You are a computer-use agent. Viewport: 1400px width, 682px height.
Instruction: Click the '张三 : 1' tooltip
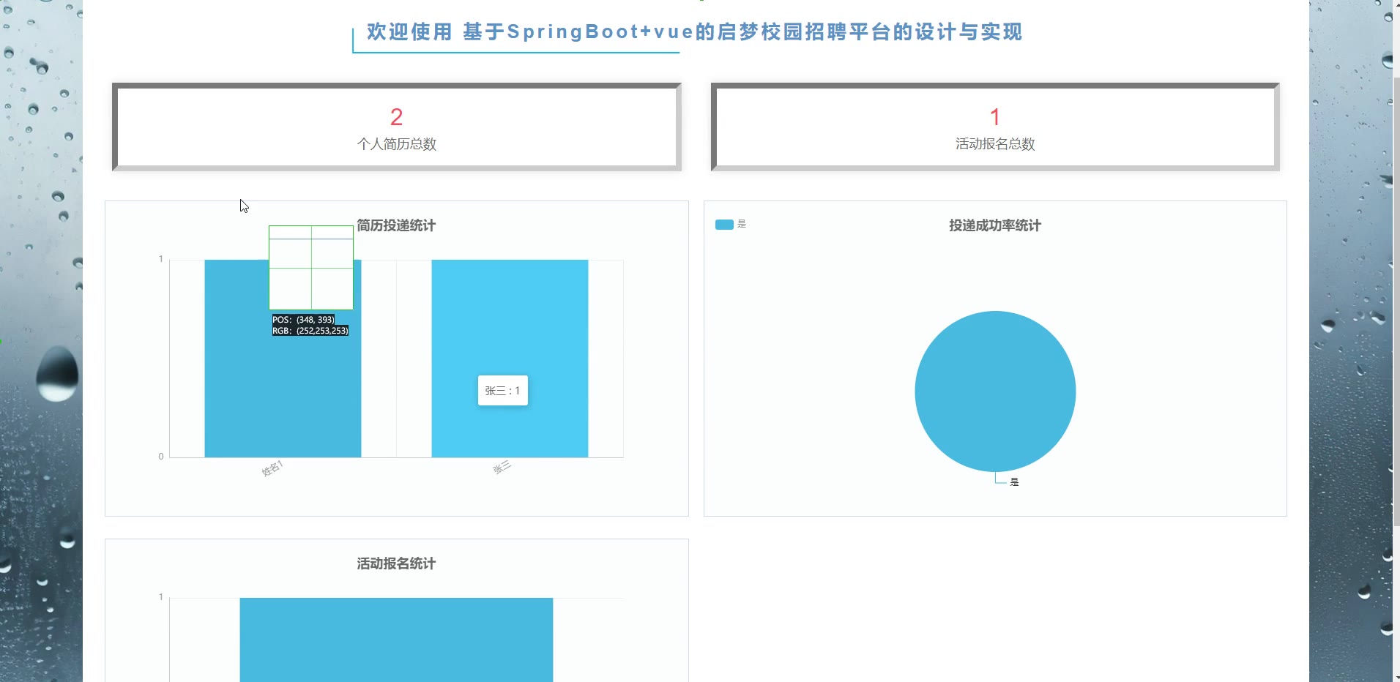(x=503, y=391)
